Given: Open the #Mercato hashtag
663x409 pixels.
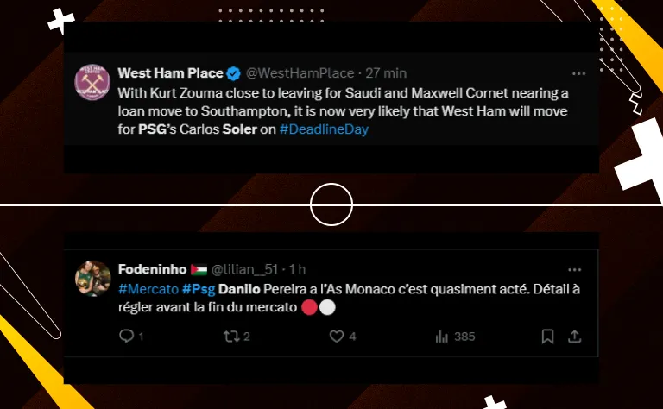Looking at the screenshot, I should tap(148, 289).
